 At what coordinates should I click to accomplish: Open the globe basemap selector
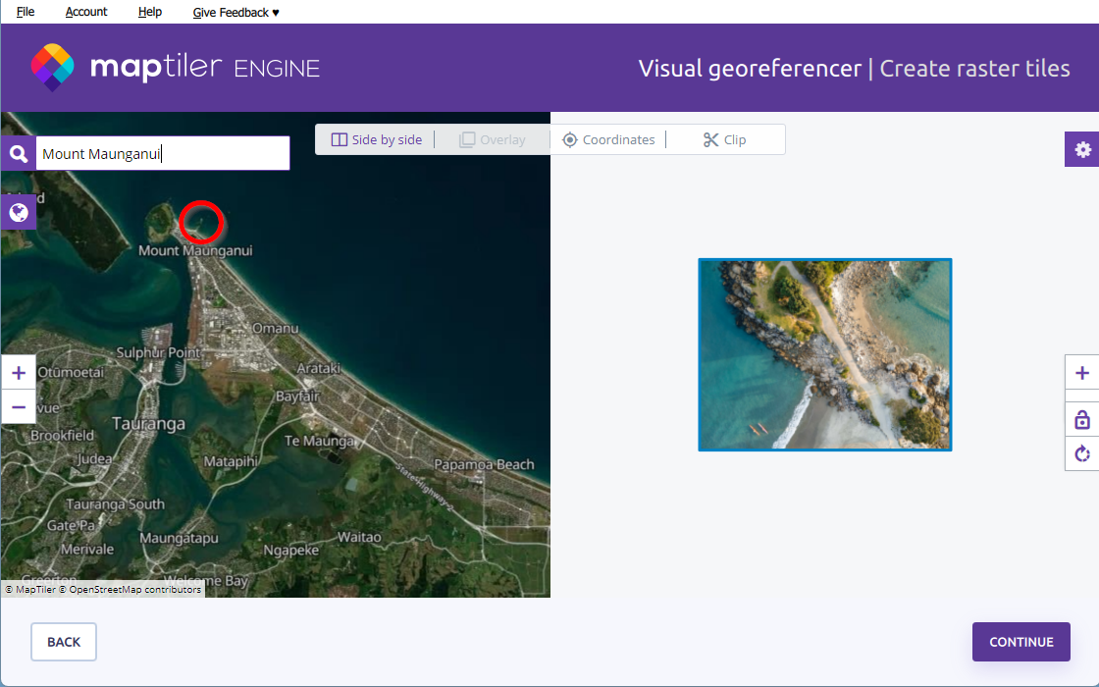[18, 212]
